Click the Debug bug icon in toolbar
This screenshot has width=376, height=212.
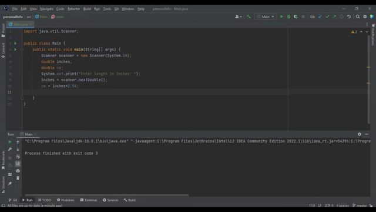point(288,16)
